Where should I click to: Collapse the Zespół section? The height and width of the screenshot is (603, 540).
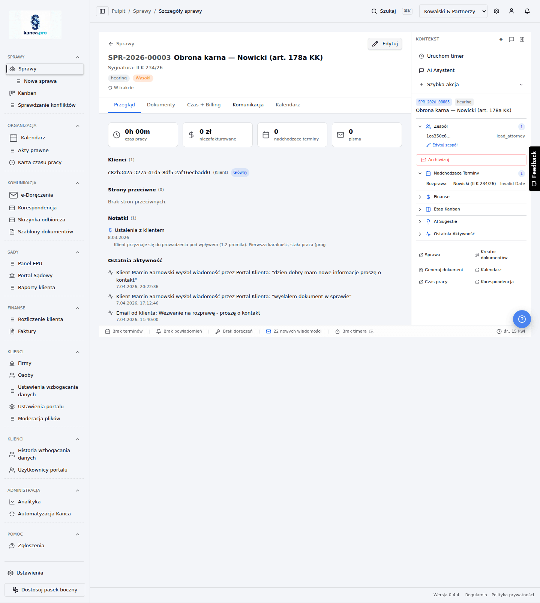420,127
